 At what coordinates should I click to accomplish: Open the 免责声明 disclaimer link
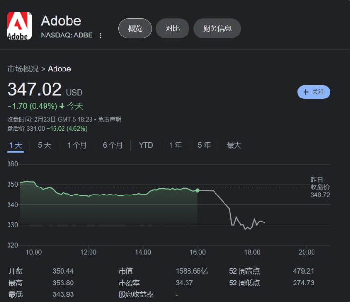coord(110,119)
